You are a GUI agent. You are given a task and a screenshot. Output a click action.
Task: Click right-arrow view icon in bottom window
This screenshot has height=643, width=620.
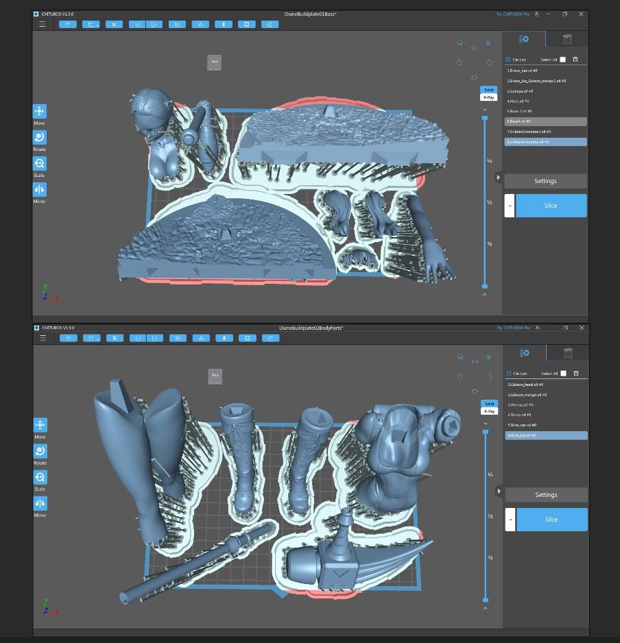tap(490, 376)
